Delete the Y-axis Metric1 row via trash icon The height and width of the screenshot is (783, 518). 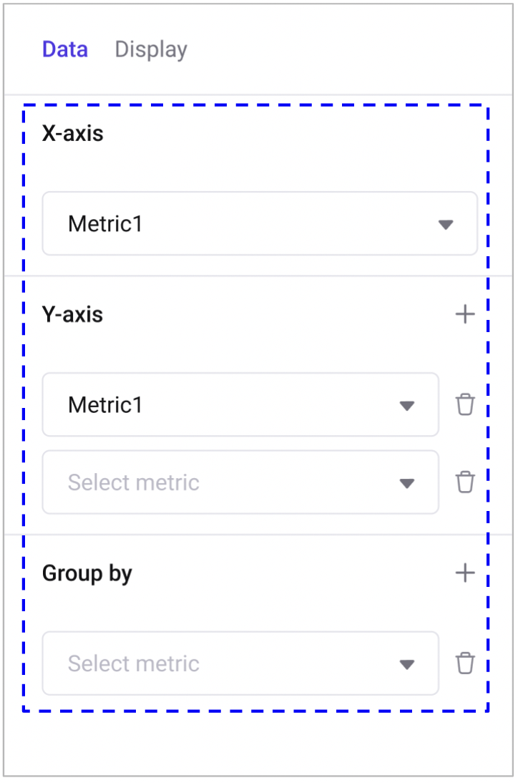click(x=465, y=405)
